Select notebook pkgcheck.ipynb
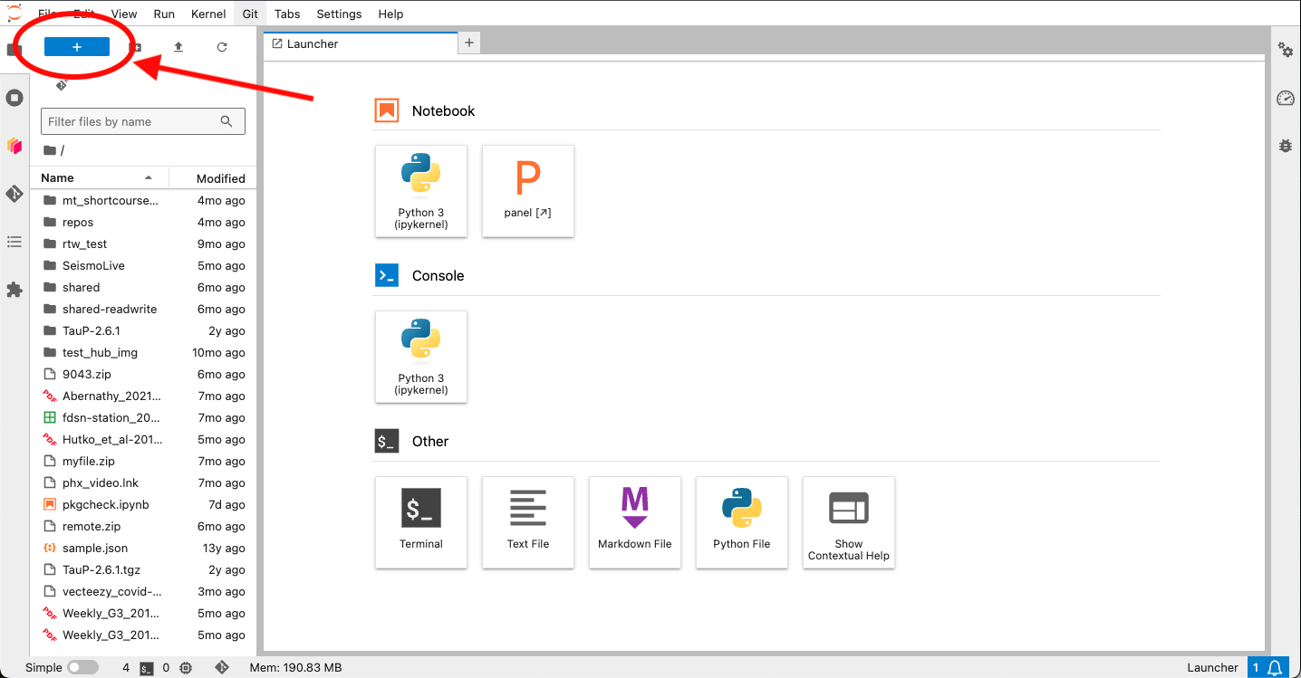The height and width of the screenshot is (678, 1301). (x=143, y=505)
